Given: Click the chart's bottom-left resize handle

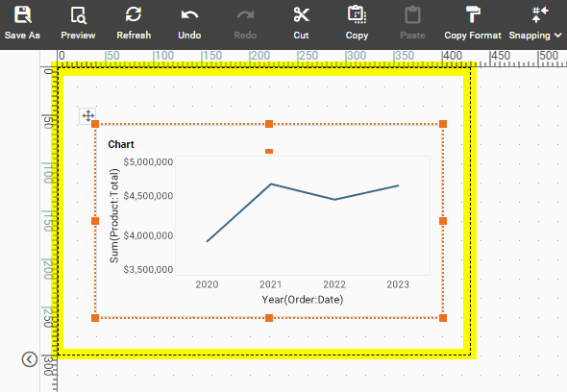Looking at the screenshot, I should pos(95,318).
